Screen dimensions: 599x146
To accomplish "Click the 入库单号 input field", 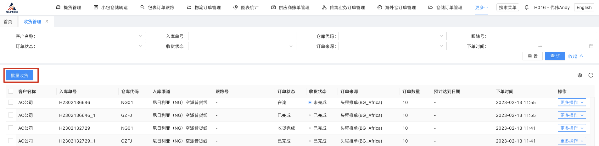I will [x=242, y=36].
